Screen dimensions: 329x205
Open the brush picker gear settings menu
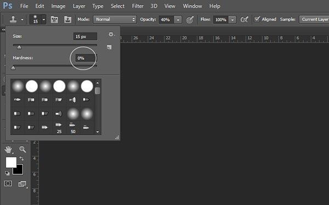coord(111,35)
